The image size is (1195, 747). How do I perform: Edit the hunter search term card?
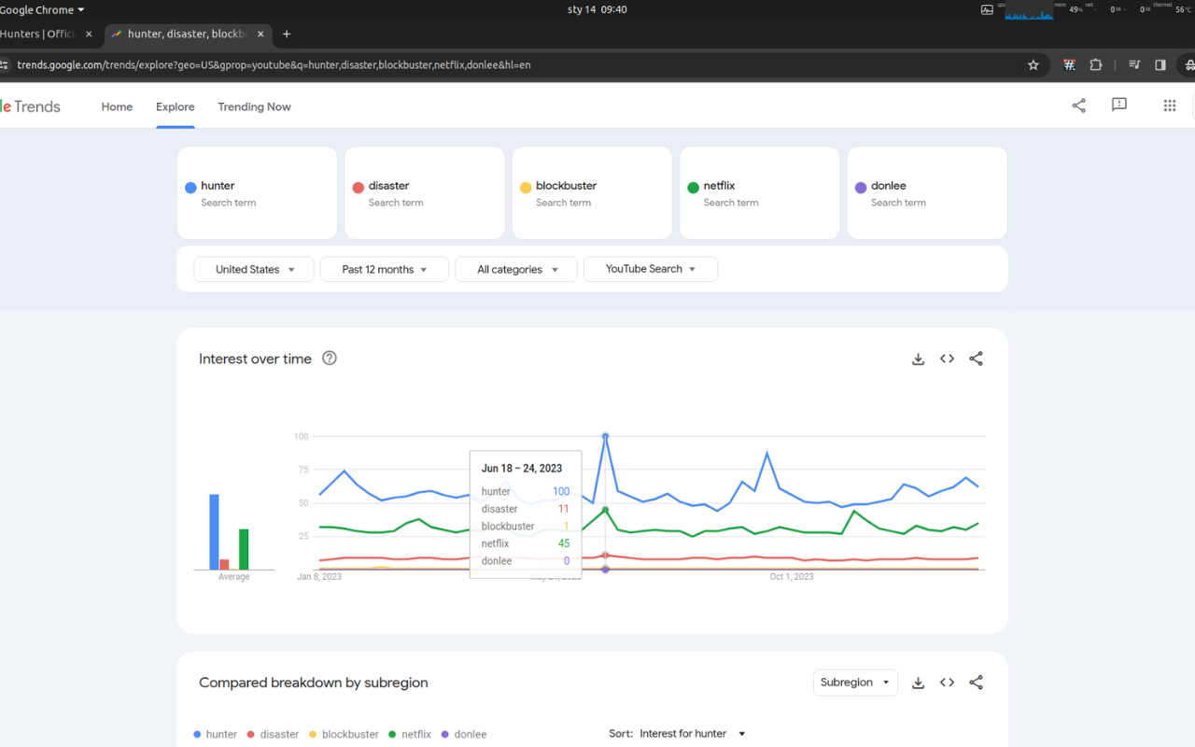(257, 192)
